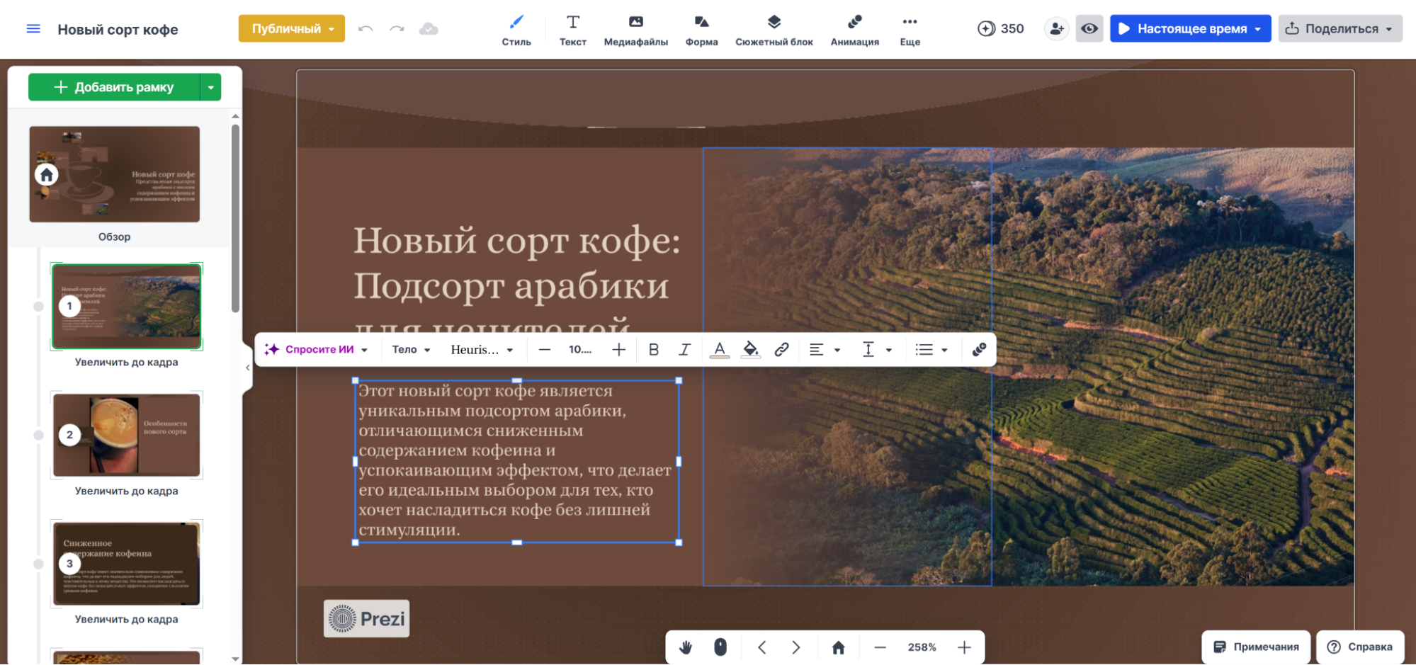Image resolution: width=1416 pixels, height=665 pixels.
Task: Select slide 2 thumbnail
Action: coord(127,434)
